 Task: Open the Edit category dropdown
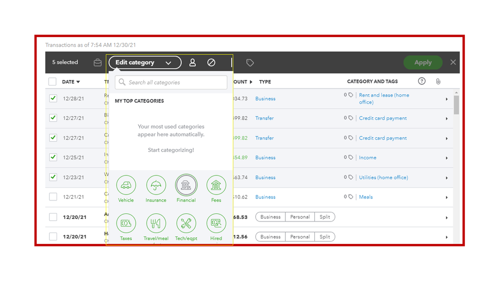[145, 62]
